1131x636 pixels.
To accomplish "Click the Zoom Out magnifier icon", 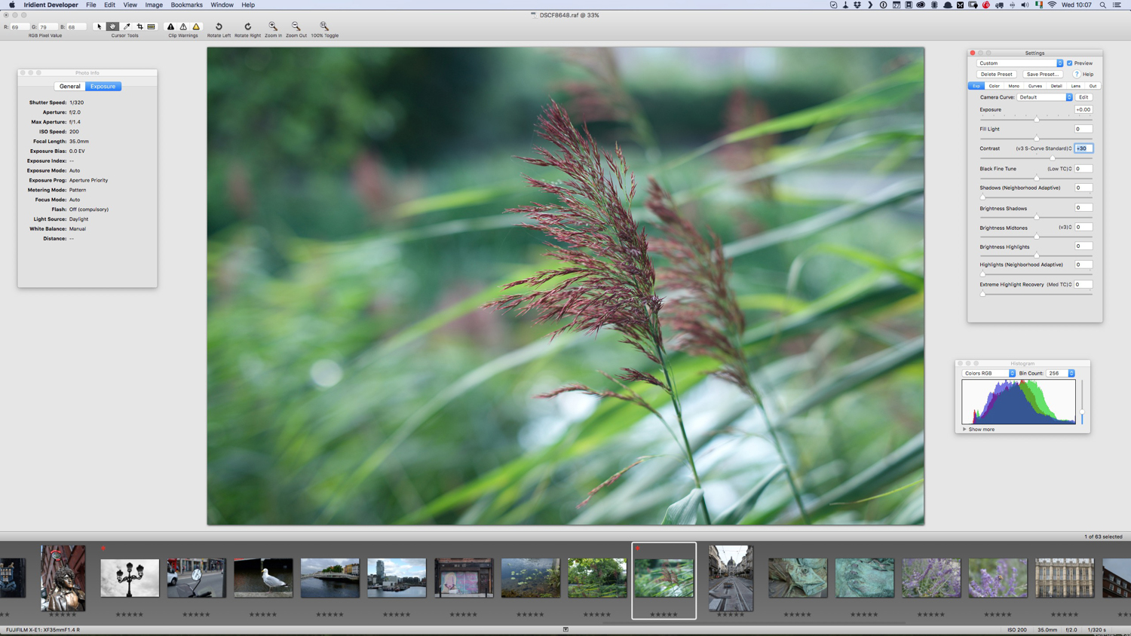I will point(296,26).
